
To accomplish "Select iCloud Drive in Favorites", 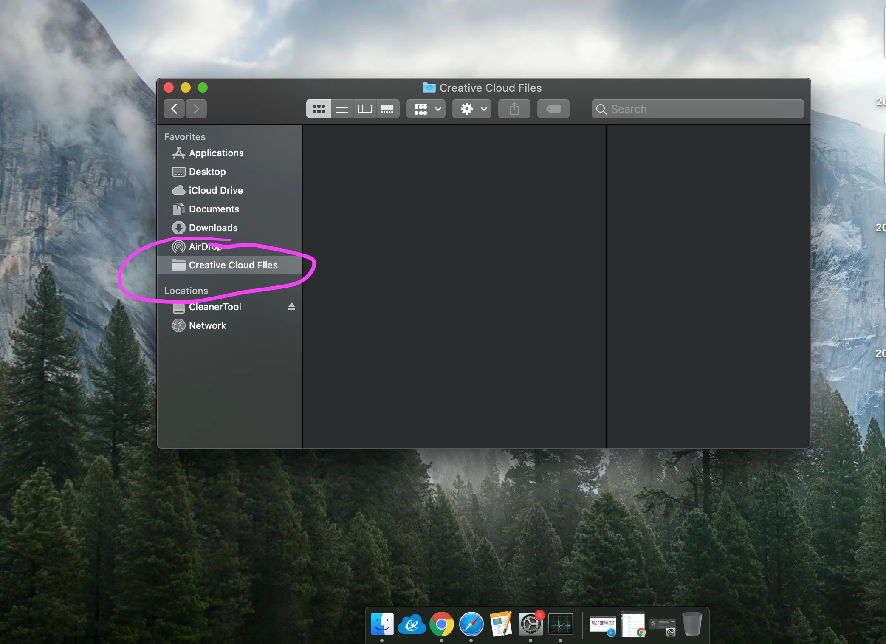I will [x=215, y=190].
